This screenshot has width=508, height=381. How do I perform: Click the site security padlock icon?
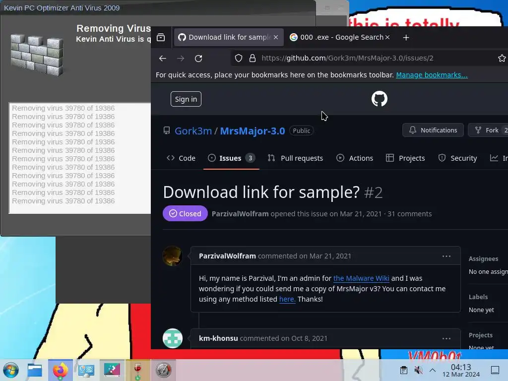point(253,59)
